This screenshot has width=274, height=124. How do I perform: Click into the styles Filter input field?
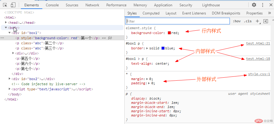coord(178,21)
